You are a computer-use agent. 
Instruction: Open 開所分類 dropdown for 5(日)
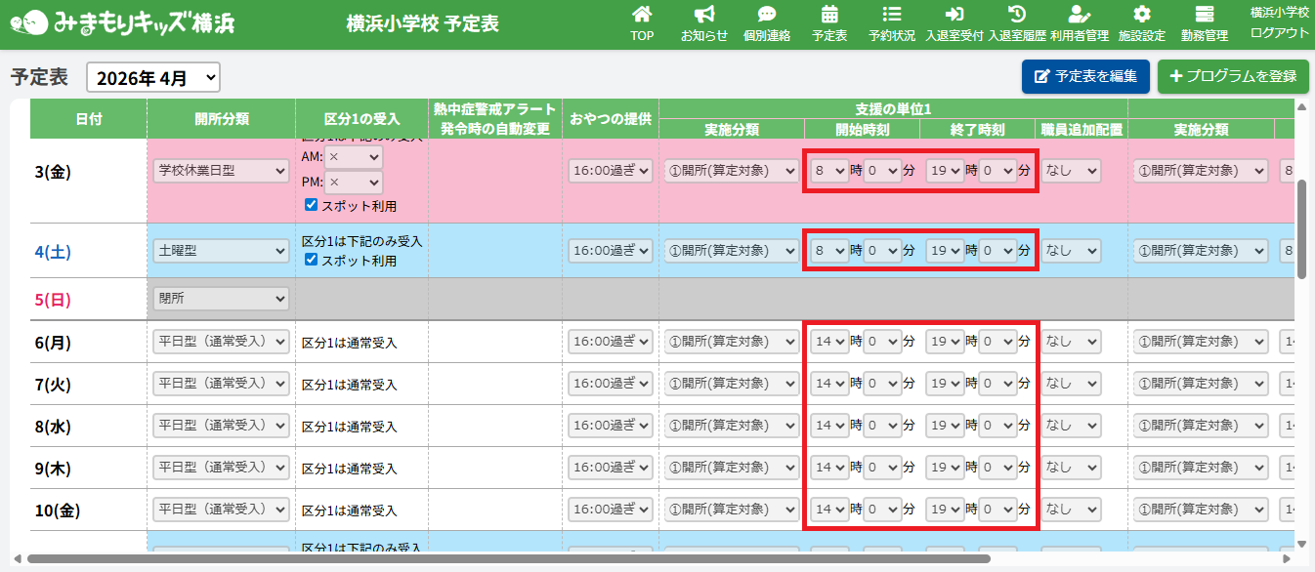point(222,299)
